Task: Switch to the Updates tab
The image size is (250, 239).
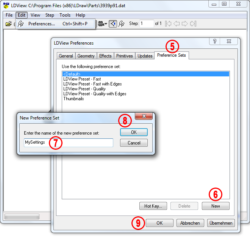Action: pyautogui.click(x=145, y=56)
